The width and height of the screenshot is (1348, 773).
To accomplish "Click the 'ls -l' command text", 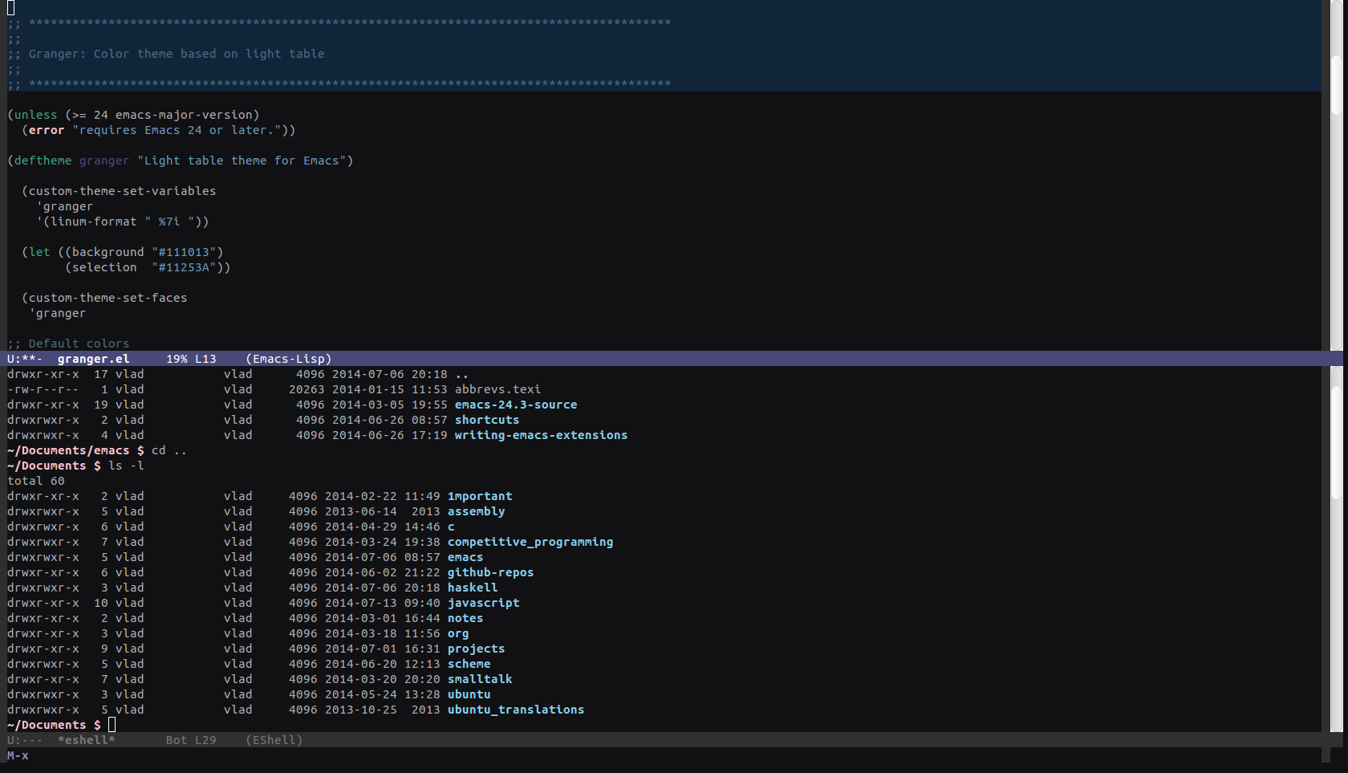I will click(126, 466).
